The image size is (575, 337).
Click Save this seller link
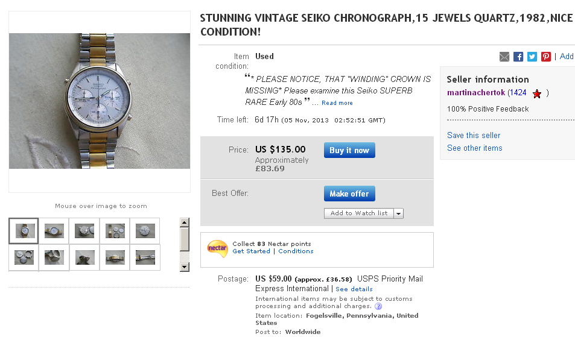[x=474, y=136]
